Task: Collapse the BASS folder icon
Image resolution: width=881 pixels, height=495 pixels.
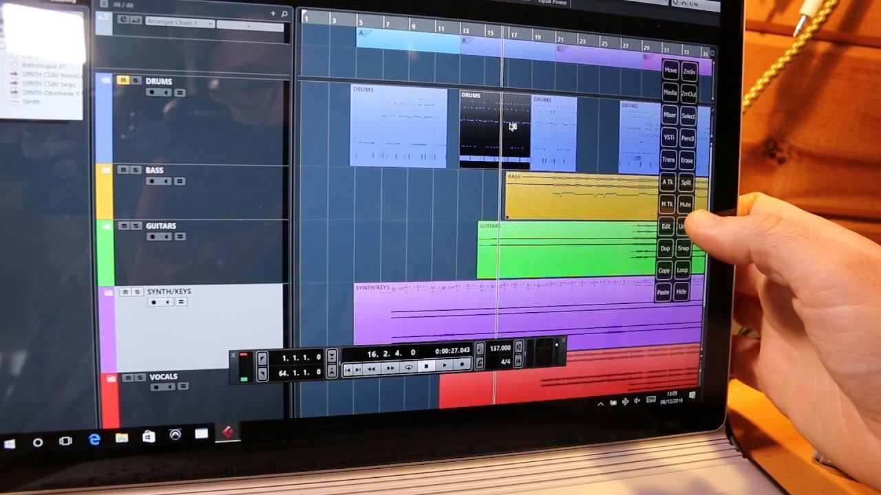Action: (106, 170)
